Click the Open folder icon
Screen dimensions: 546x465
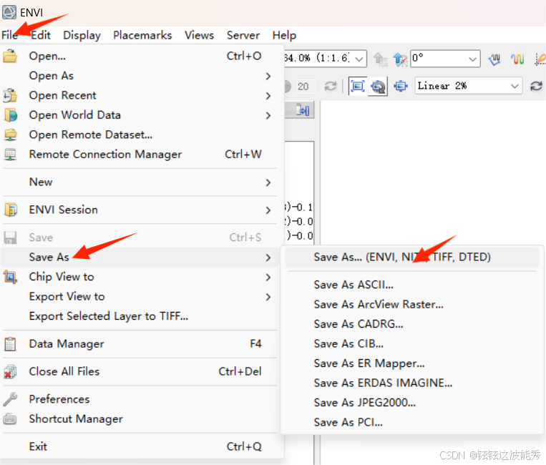pyautogui.click(x=10, y=56)
